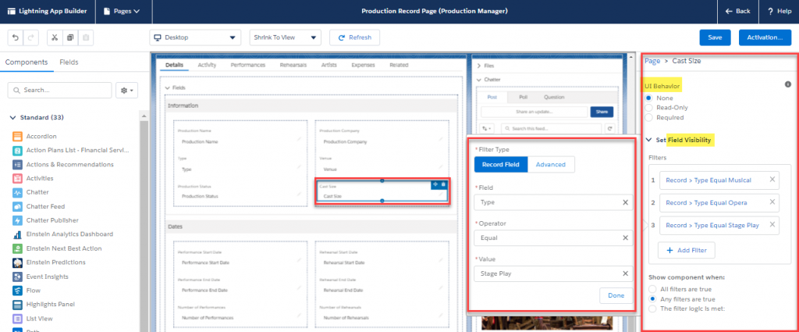Open the Pages dropdown menu

[123, 11]
